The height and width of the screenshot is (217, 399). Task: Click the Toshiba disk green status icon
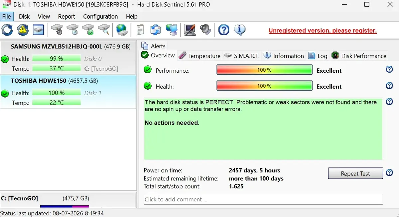click(5, 94)
